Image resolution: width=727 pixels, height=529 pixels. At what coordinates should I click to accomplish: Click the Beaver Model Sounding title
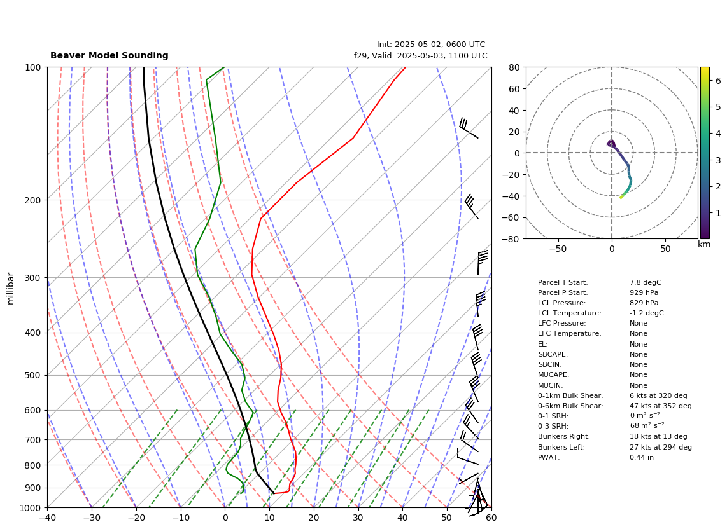point(109,55)
